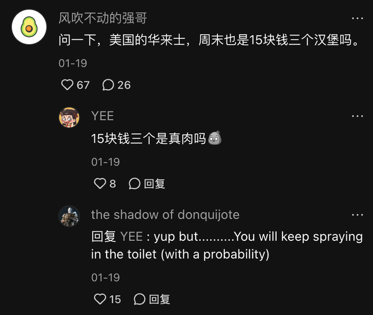The height and width of the screenshot is (315, 373).
Task: Open the shadow of donquijote's profile by username
Action: click(x=165, y=215)
